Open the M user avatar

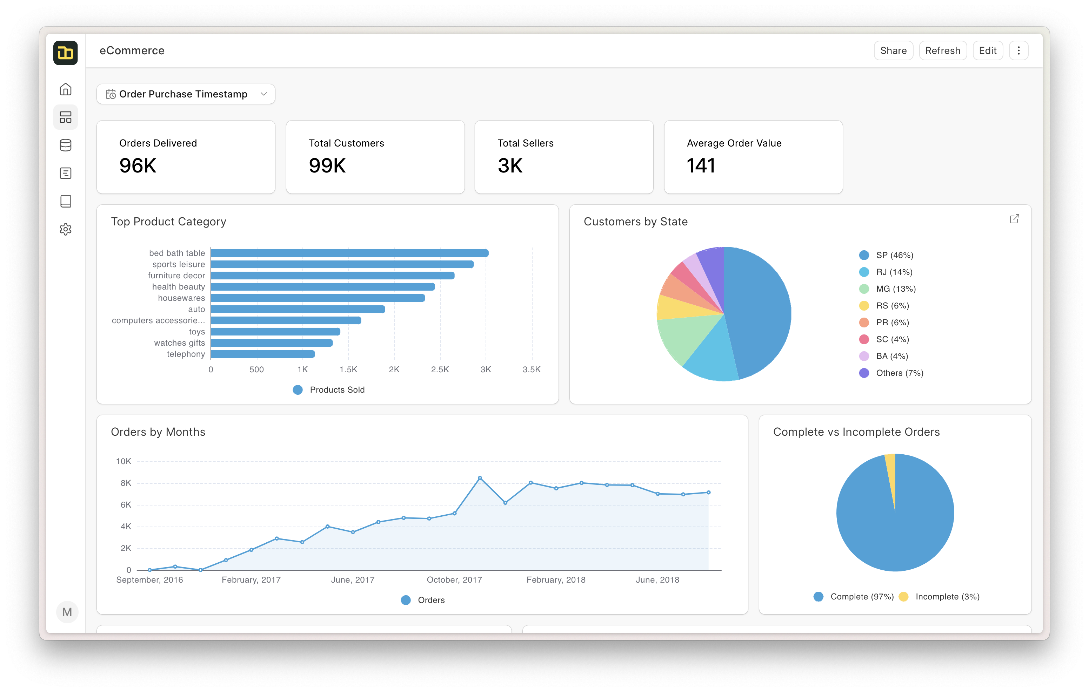coord(67,612)
